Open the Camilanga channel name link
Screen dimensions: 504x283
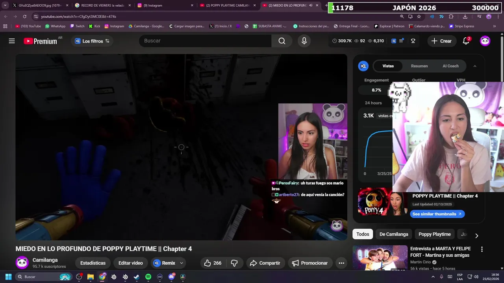[45, 260]
